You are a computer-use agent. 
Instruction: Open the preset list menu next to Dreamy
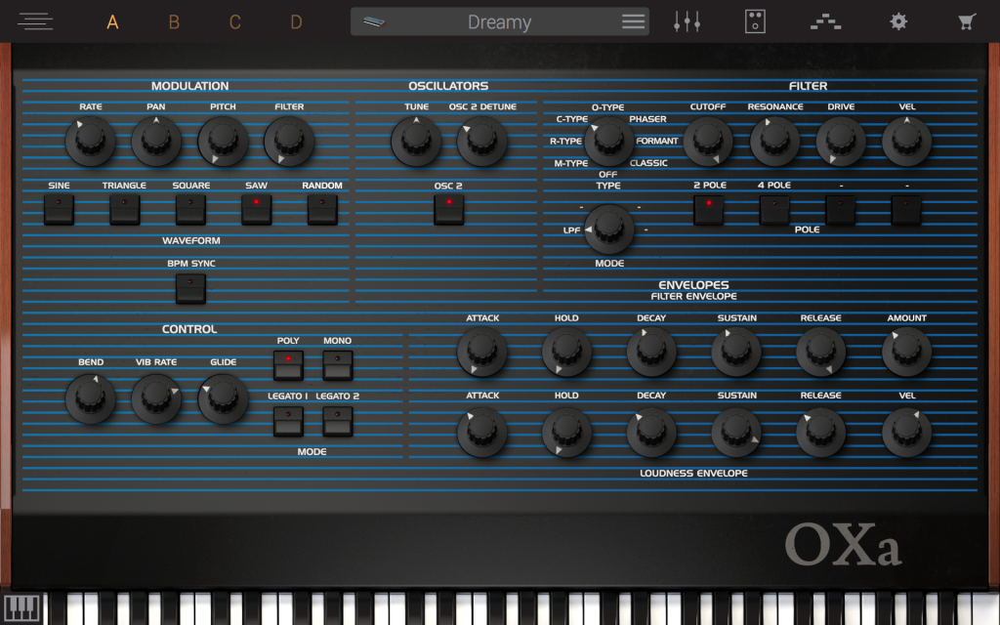coord(633,21)
